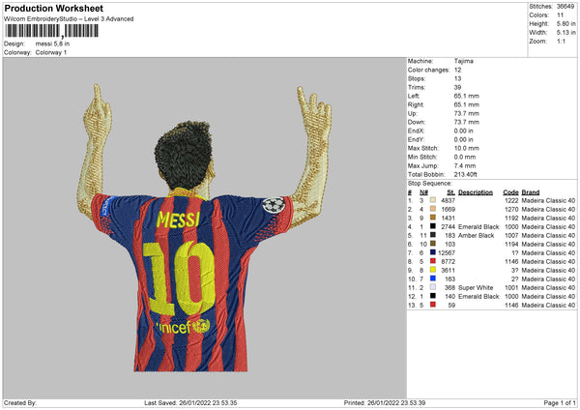Click the Width value 5.13 in
The height and width of the screenshot is (410, 580).
pyautogui.click(x=565, y=33)
